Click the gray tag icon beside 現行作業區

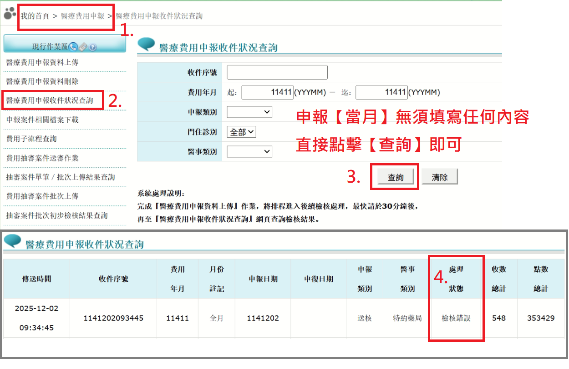point(83,46)
